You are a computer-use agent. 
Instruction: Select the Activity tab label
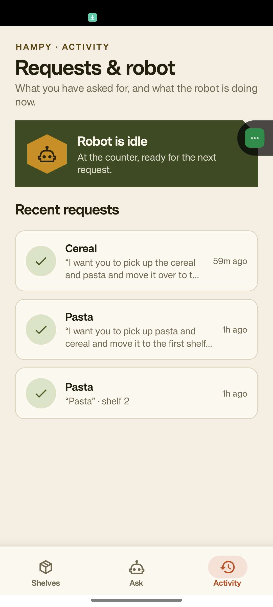coord(227,583)
